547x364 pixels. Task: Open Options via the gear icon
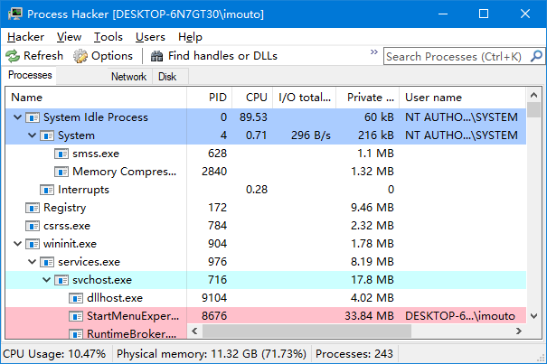(x=81, y=56)
